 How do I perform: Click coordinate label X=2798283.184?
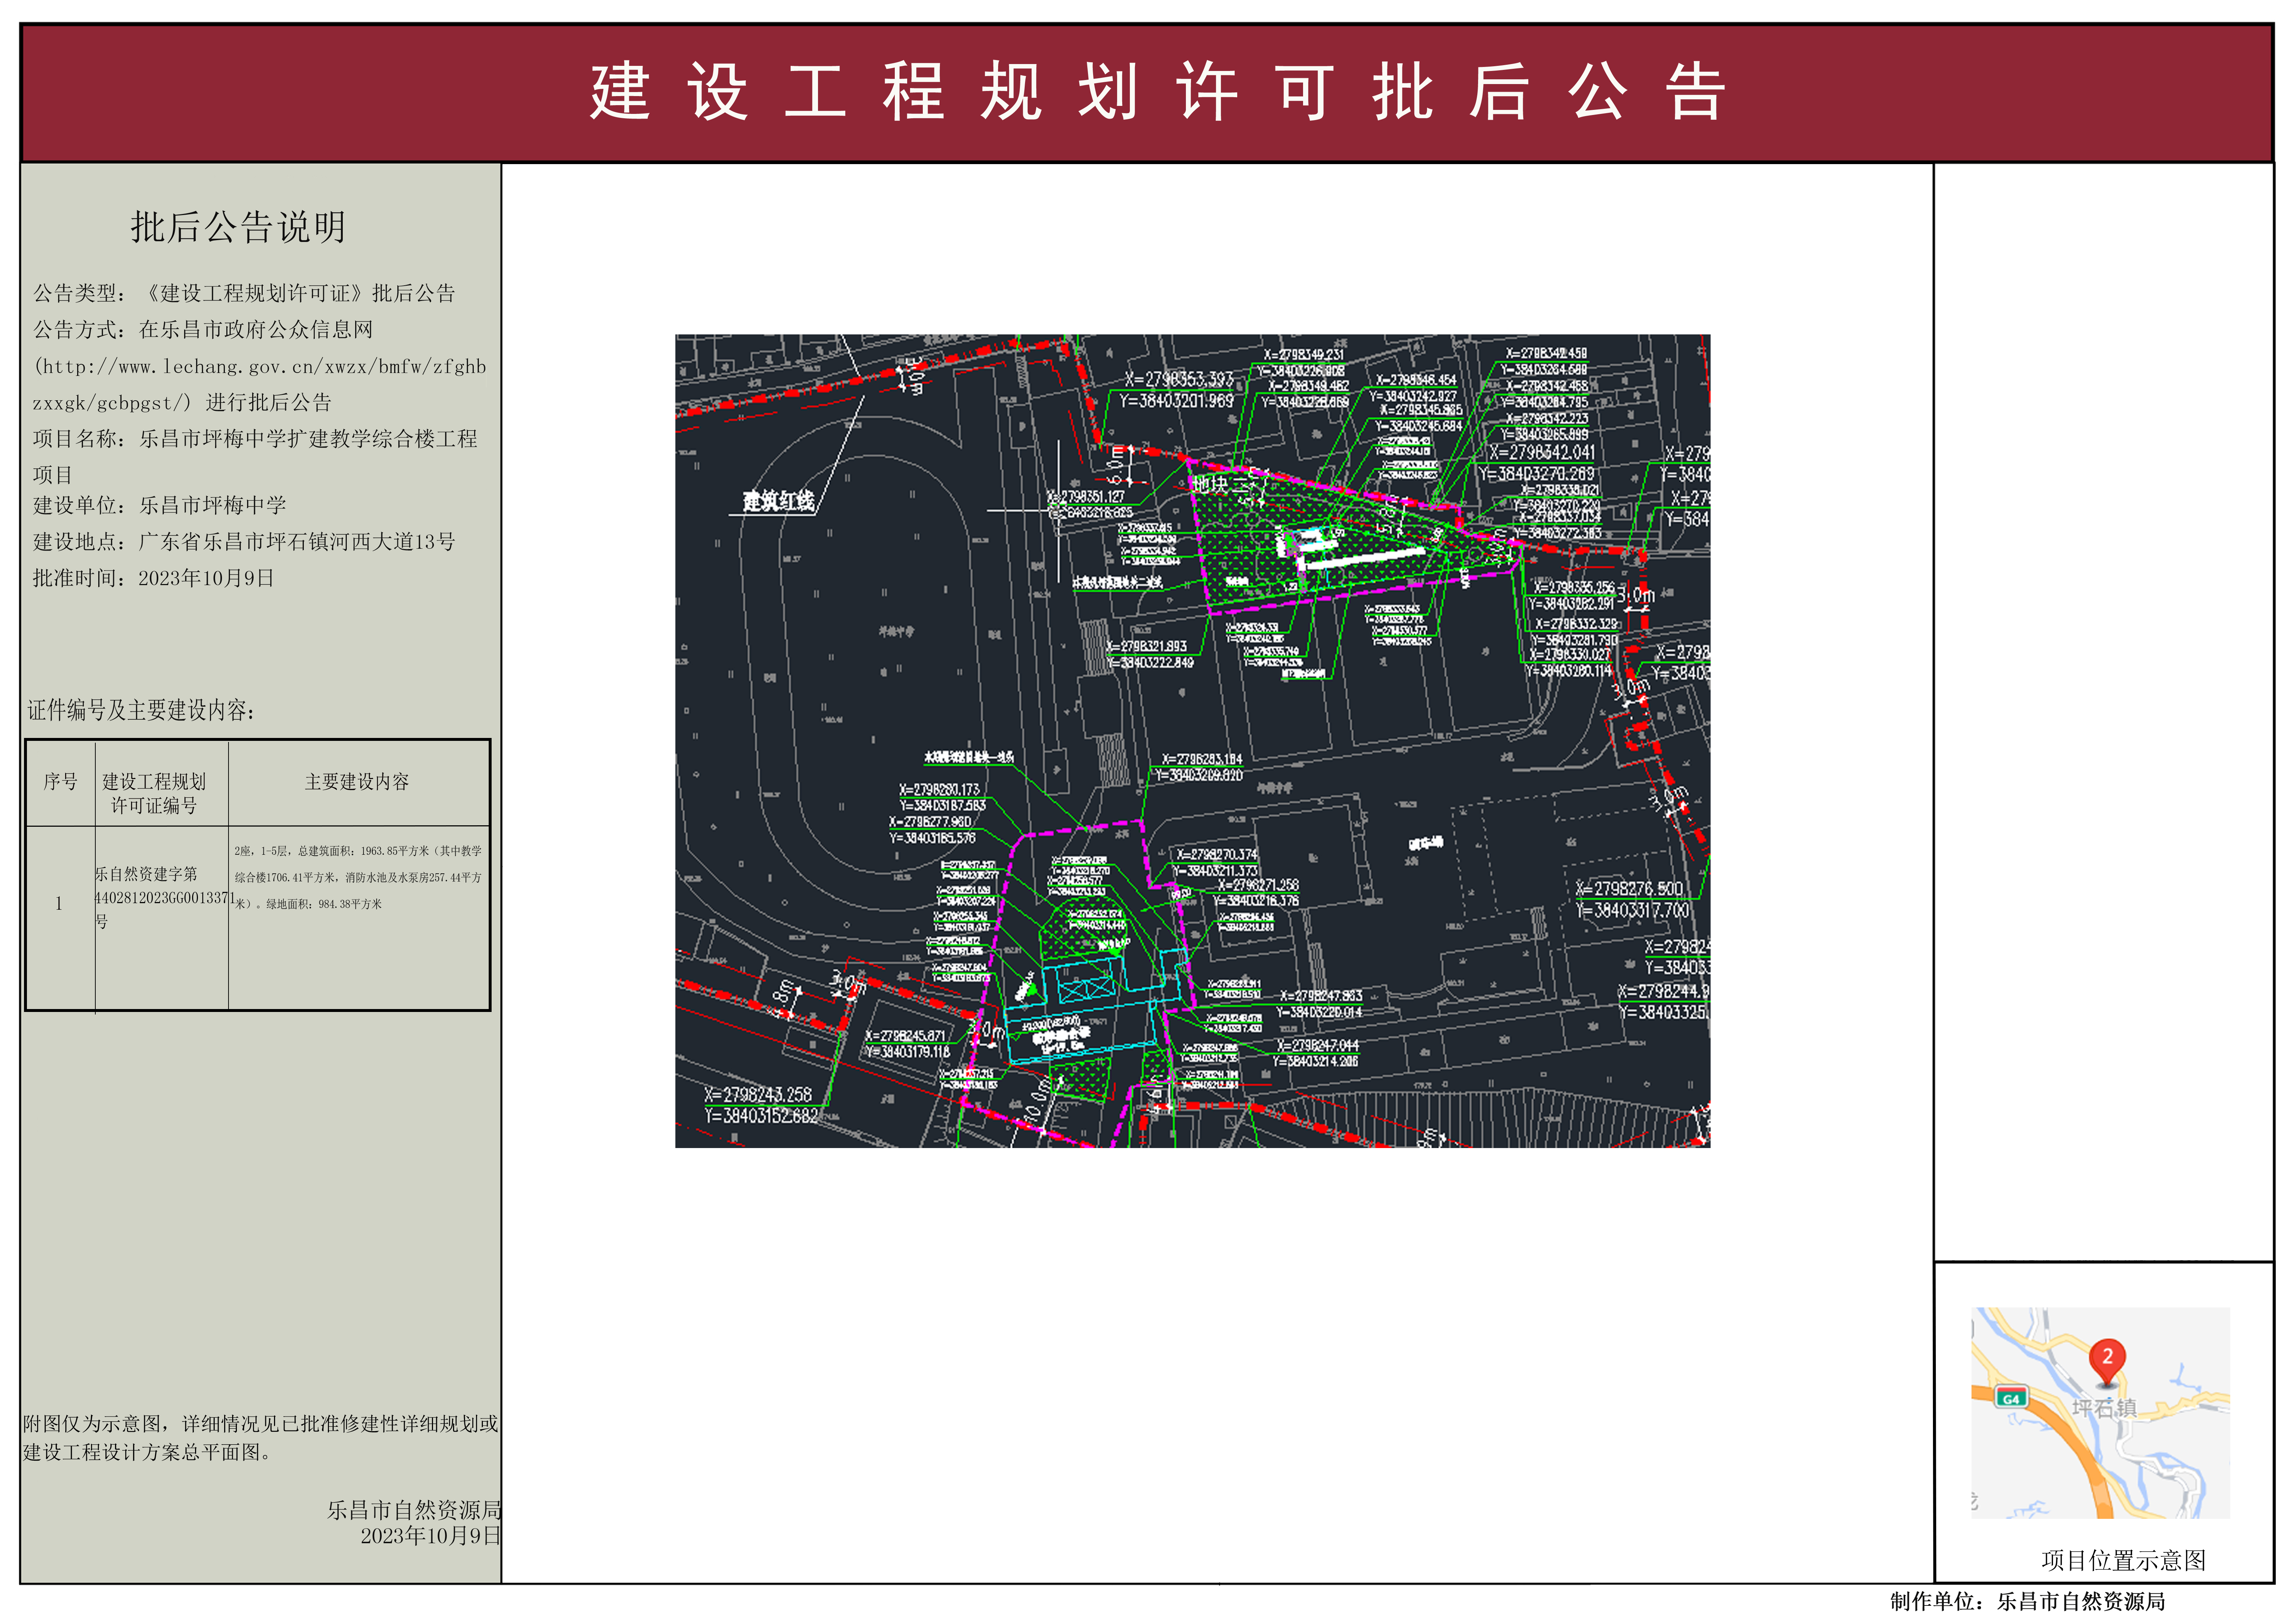tap(1201, 760)
